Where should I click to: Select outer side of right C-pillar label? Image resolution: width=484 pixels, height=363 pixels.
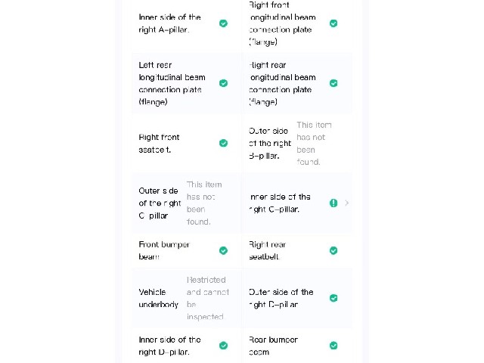click(x=160, y=203)
